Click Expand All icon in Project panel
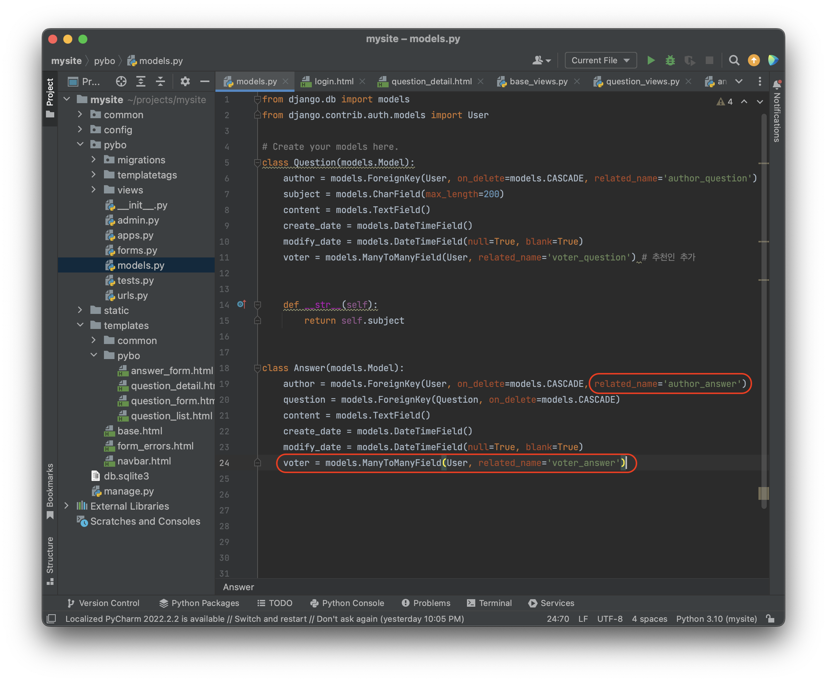The image size is (827, 682). pyautogui.click(x=141, y=82)
